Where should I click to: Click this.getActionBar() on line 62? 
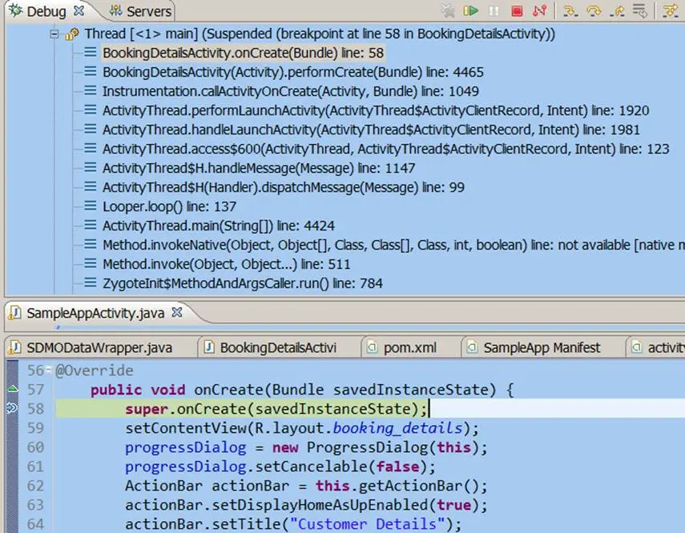(401, 486)
